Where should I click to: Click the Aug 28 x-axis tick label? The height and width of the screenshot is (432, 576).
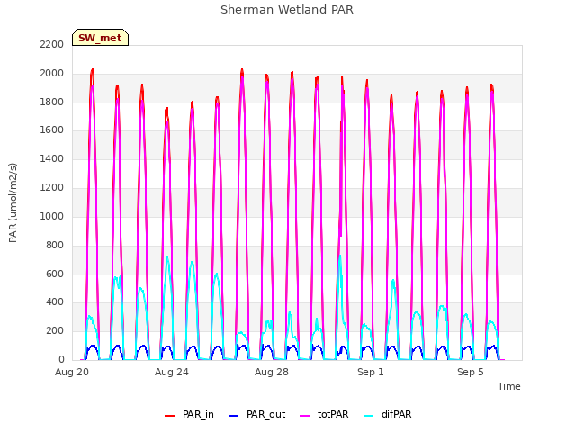272,372
